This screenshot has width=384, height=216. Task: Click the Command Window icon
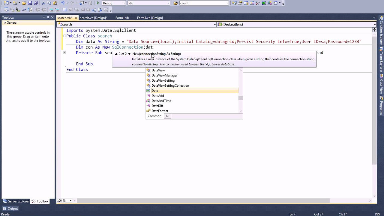[275, 3]
